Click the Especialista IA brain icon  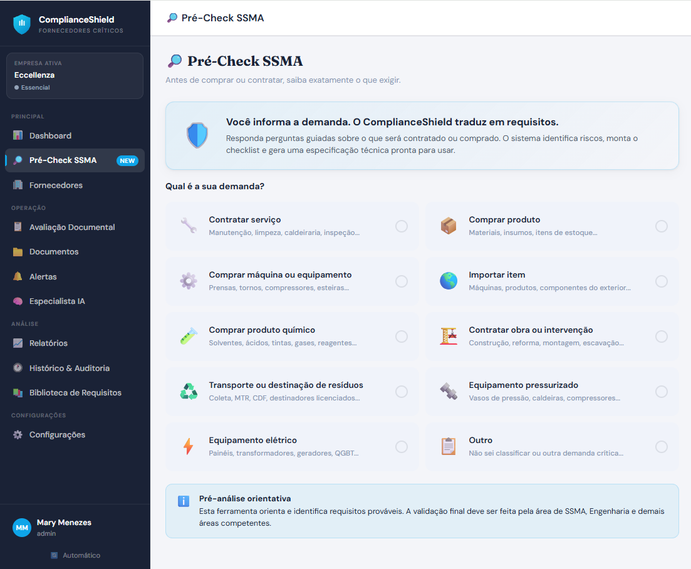click(18, 301)
